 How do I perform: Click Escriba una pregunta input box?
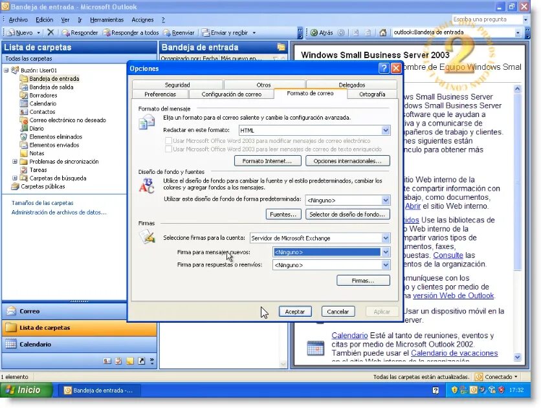coord(487,19)
